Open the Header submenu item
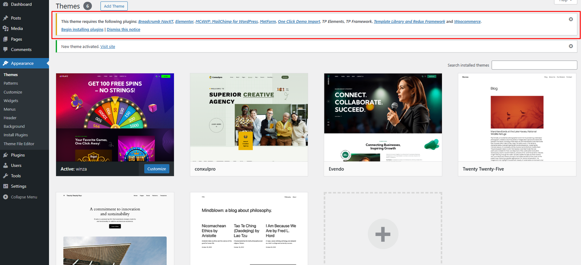This screenshot has width=581, height=265. [x=10, y=118]
